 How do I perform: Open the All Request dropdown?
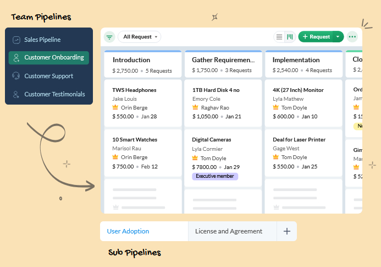[140, 37]
